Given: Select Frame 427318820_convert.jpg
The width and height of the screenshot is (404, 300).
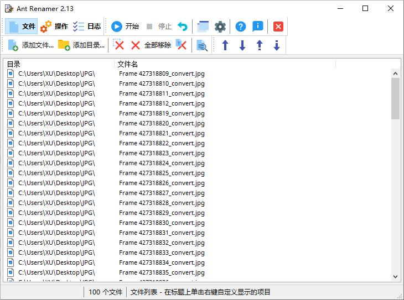Looking at the screenshot, I should point(162,123).
